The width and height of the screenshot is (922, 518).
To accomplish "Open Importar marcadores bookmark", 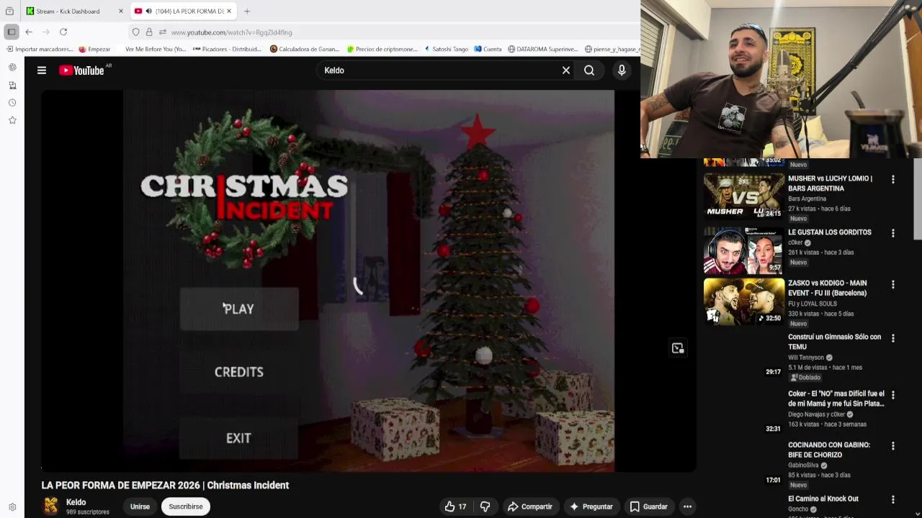I will (39, 50).
